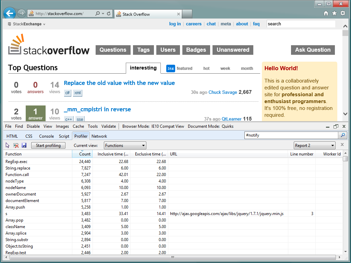
Task: Select element by click arrow tool
Action: tap(8, 145)
